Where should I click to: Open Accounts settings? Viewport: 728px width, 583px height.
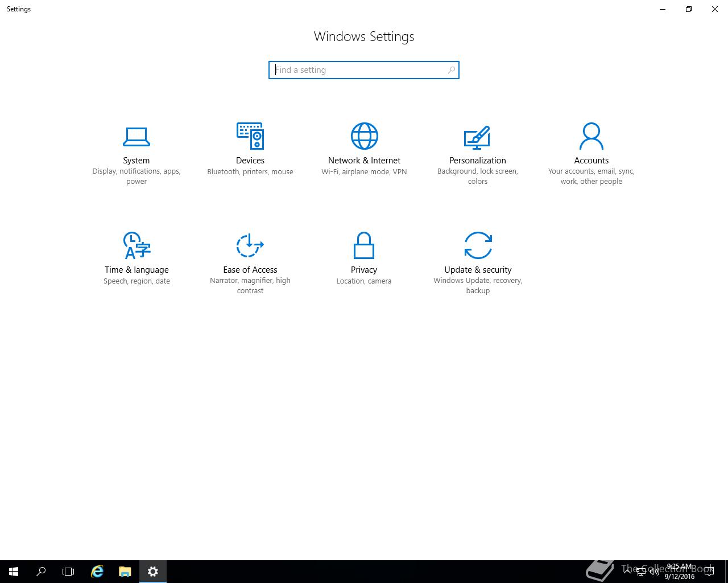(x=591, y=154)
